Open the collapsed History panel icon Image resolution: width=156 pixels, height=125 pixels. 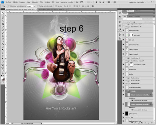click(x=120, y=13)
